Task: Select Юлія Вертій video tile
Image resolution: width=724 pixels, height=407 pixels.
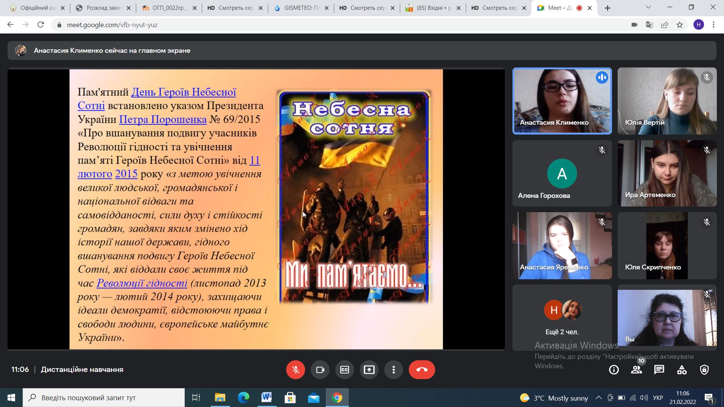Action: (667, 101)
